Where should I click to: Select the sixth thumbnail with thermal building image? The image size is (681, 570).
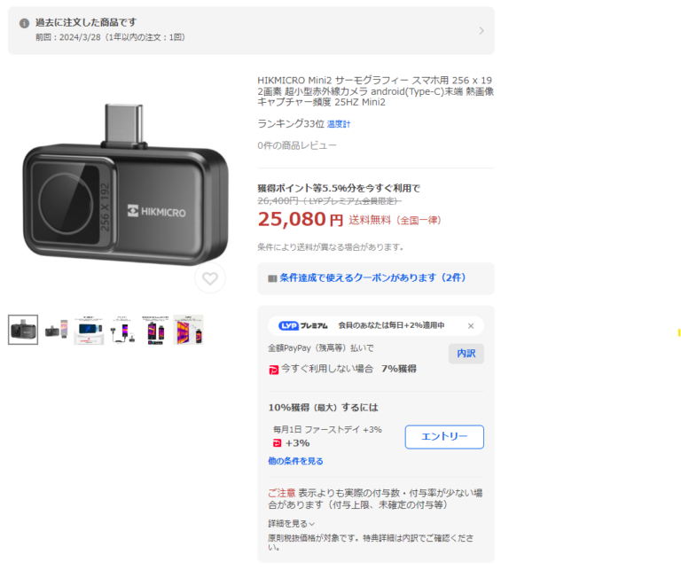point(188,330)
